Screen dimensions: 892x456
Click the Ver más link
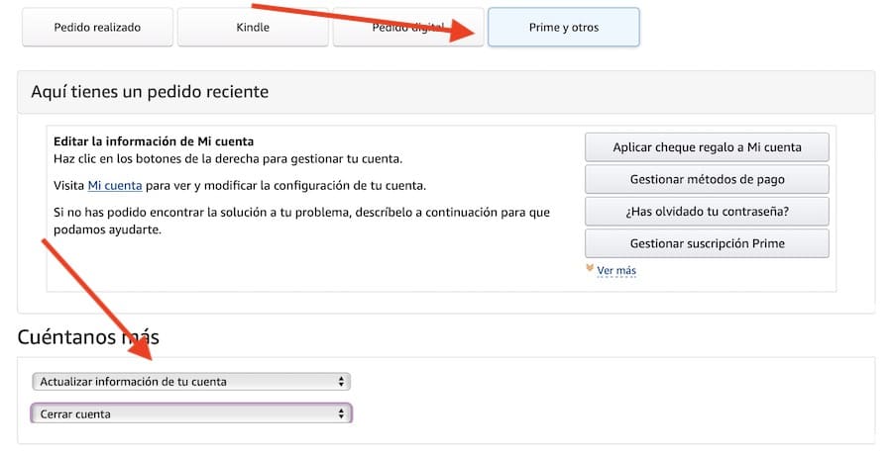[616, 270]
